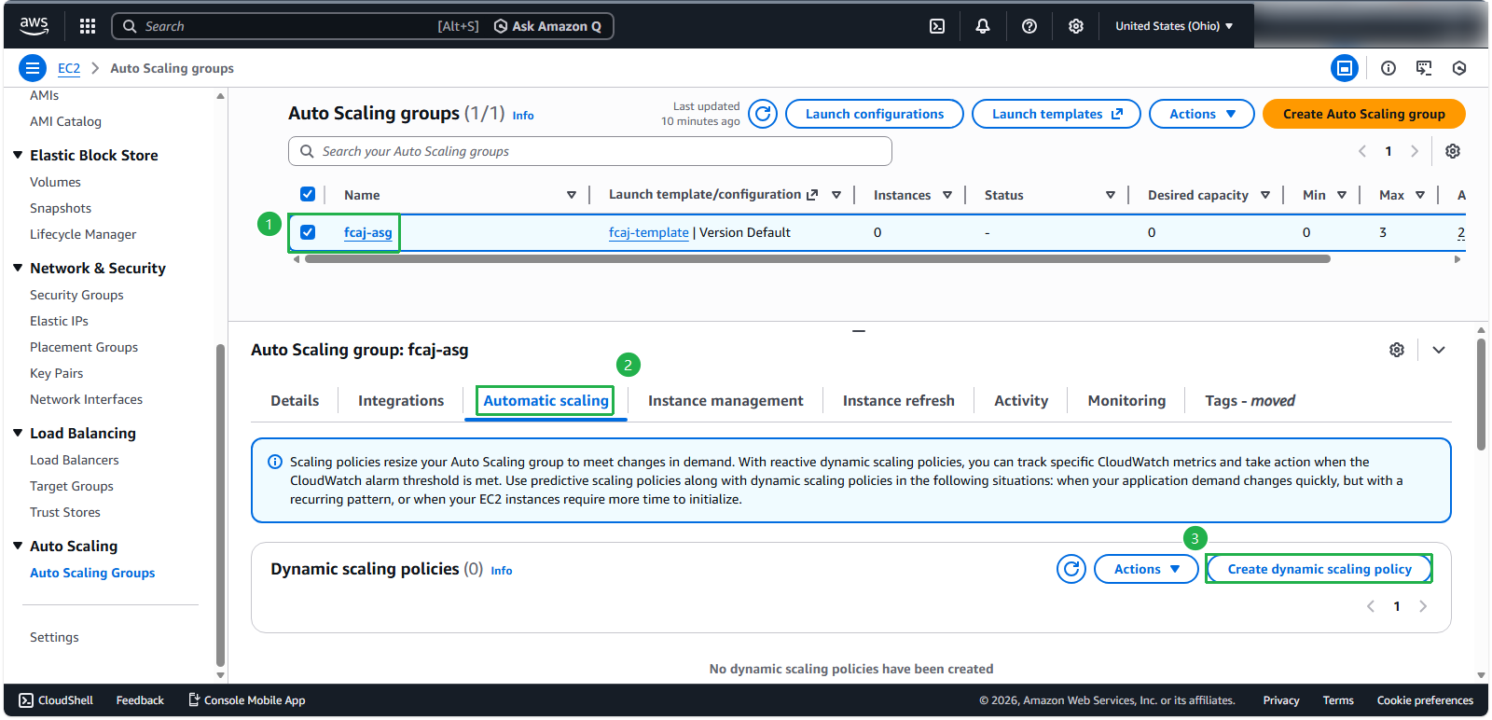Go to next page of dynamic scaling policies
Image resolution: width=1492 pixels, height=720 pixels.
(1423, 606)
